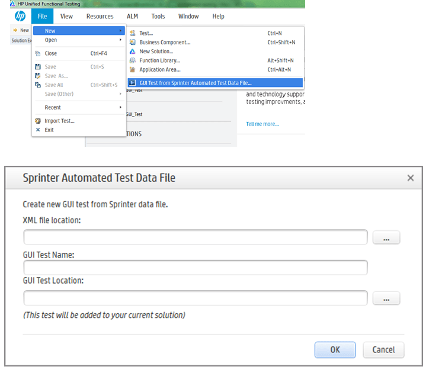Click the Application Area icon
429x373 pixels.
[x=132, y=69]
